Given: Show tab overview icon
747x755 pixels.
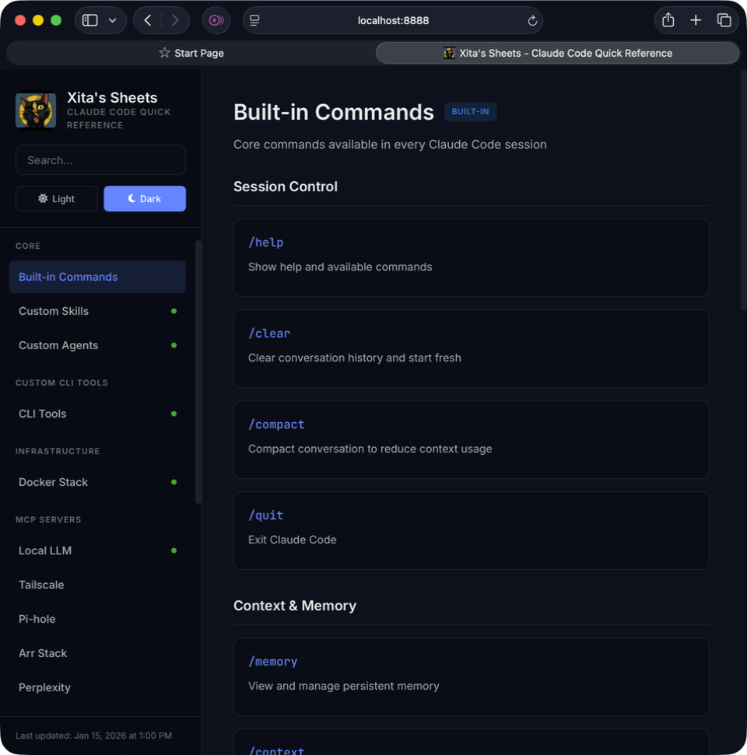Looking at the screenshot, I should point(724,20).
